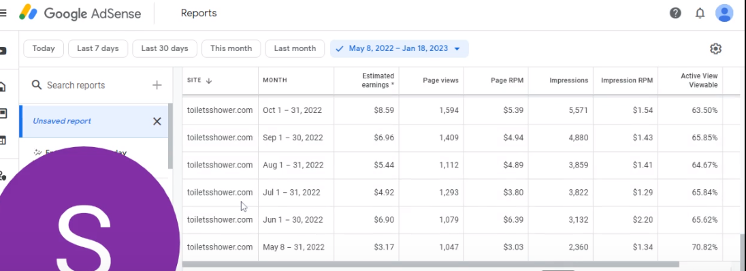Click the 3,132 impressions value
The height and width of the screenshot is (271, 746).
[x=579, y=219]
